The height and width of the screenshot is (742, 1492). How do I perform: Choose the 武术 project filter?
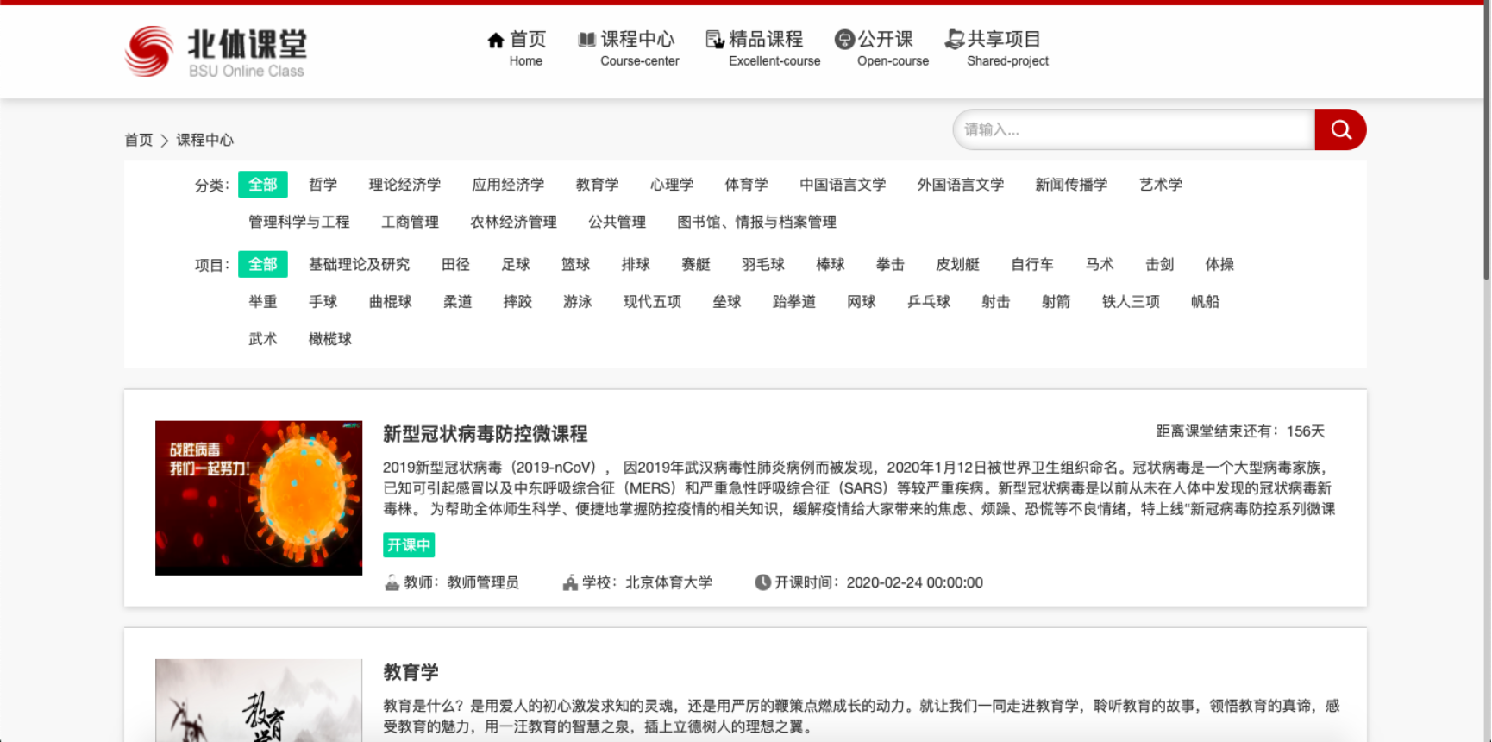point(262,339)
